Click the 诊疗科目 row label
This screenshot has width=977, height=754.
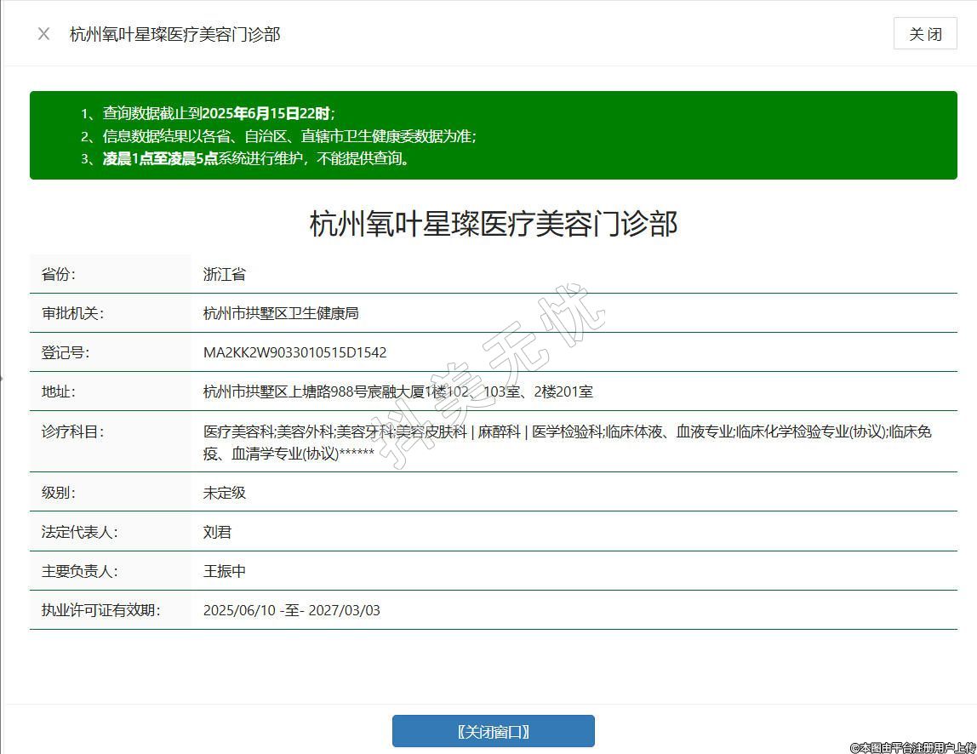tap(72, 431)
